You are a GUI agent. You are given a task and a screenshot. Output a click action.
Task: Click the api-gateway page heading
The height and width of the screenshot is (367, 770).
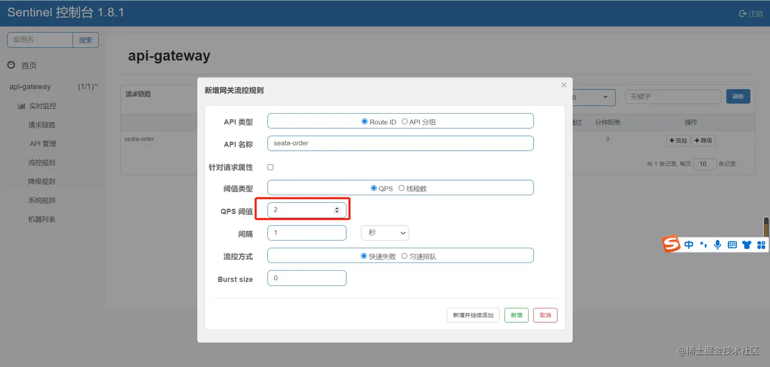tap(169, 56)
